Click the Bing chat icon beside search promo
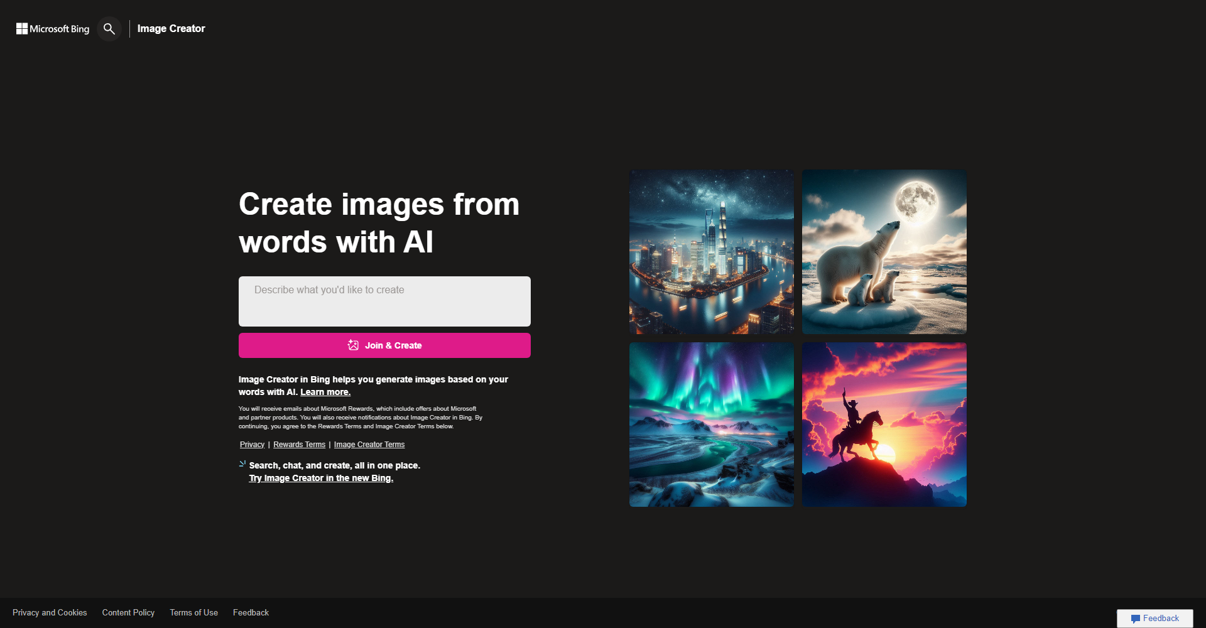 (x=242, y=463)
